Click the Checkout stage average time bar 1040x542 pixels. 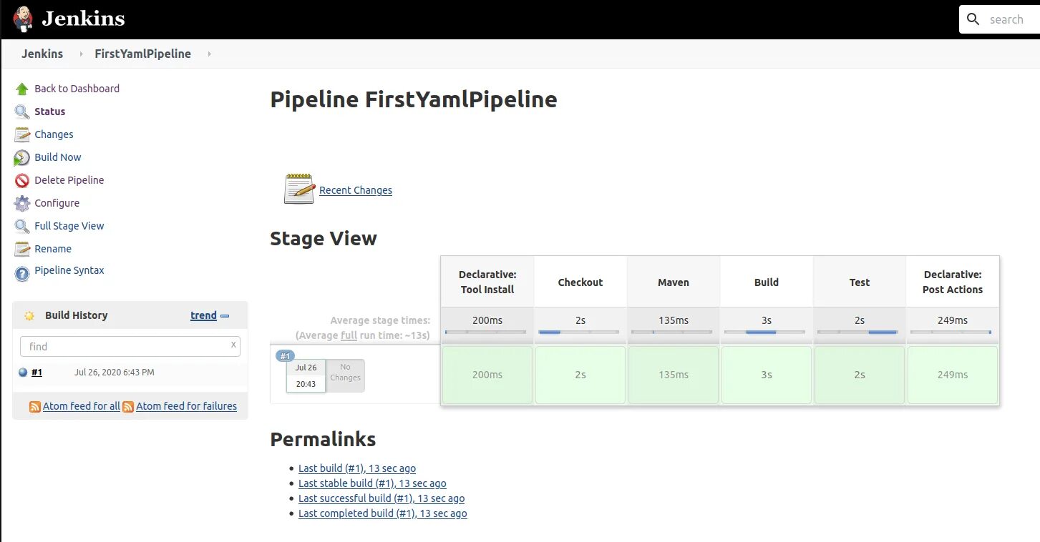(580, 332)
